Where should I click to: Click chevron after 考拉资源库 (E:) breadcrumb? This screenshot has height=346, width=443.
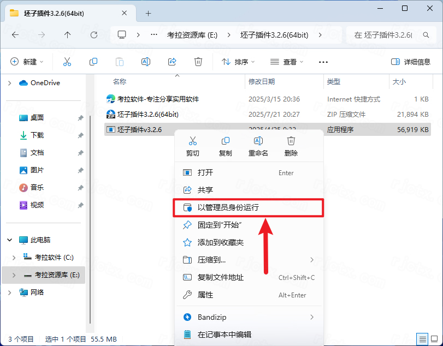click(x=229, y=35)
